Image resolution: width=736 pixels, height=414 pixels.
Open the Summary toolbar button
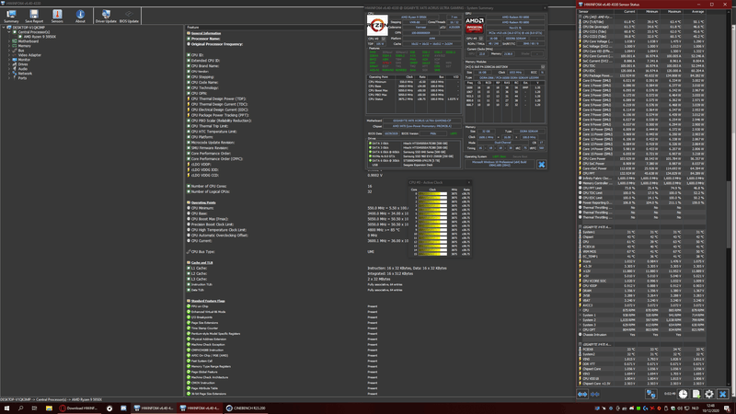(x=11, y=16)
